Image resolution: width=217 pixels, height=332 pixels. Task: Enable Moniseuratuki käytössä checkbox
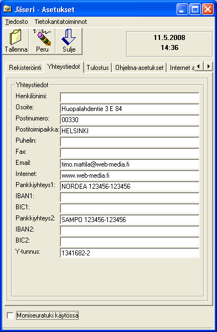click(x=10, y=316)
